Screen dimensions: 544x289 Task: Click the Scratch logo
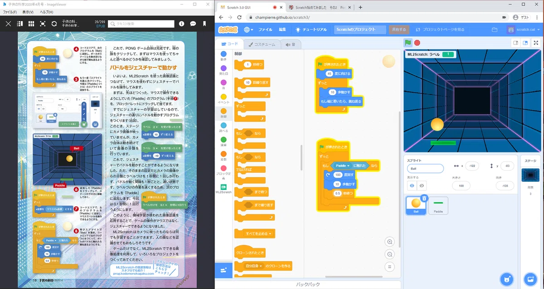click(x=228, y=29)
